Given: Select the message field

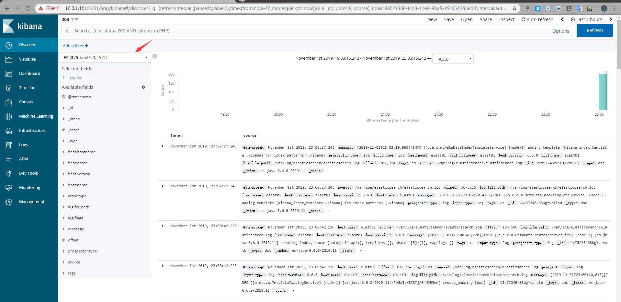Looking at the screenshot, I should [x=76, y=229].
